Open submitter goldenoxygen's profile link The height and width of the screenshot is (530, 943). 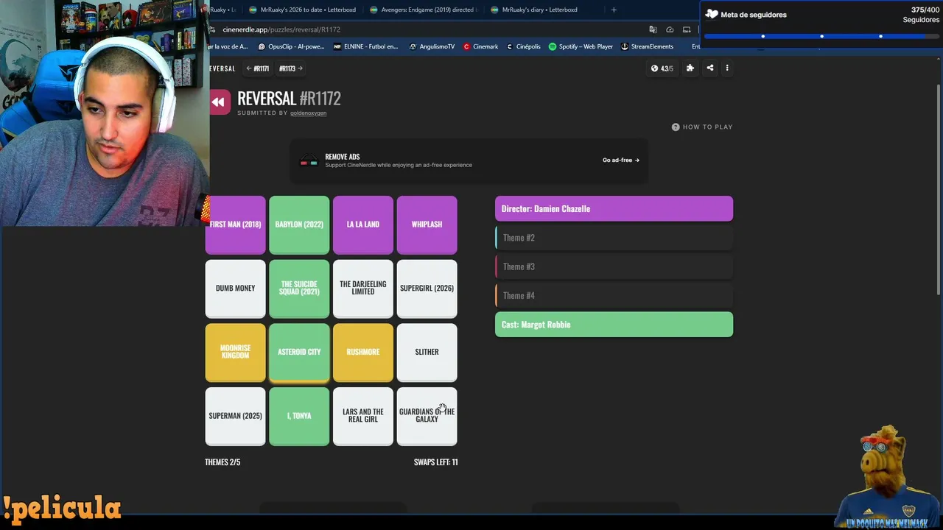click(308, 113)
